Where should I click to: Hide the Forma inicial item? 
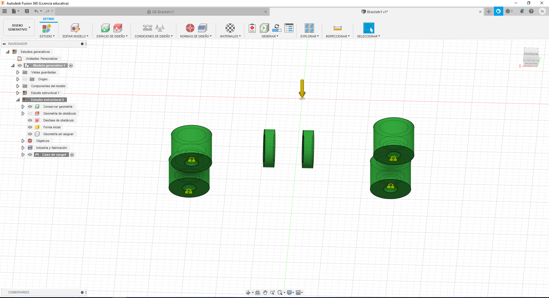(30, 127)
